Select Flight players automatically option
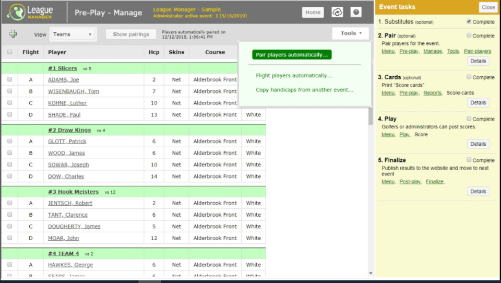 pyautogui.click(x=294, y=76)
